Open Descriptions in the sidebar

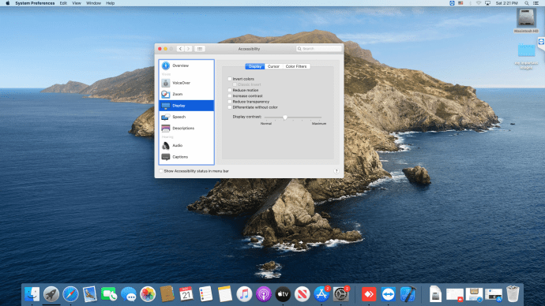pos(186,129)
